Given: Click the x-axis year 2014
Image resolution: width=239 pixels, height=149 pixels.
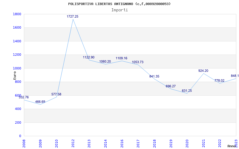Looking at the screenshot, I should [105, 144].
